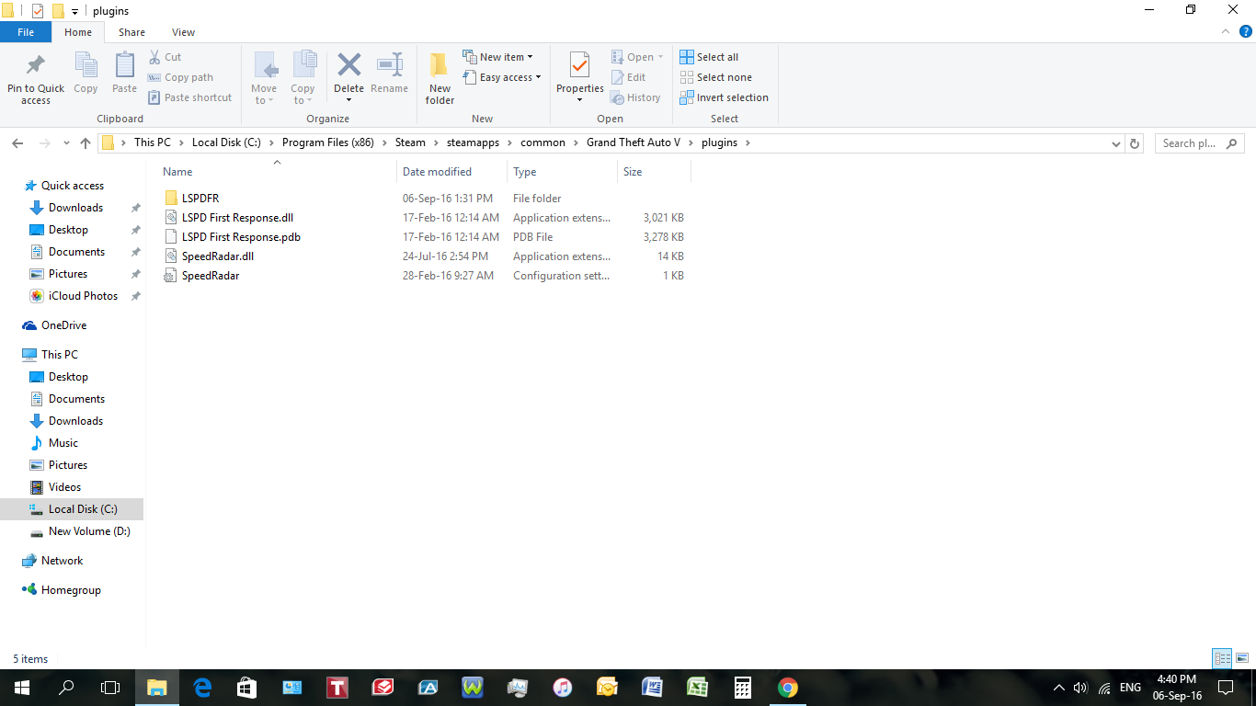Expand address bar previous locations dropdown
The height and width of the screenshot is (706, 1256).
(x=1116, y=143)
